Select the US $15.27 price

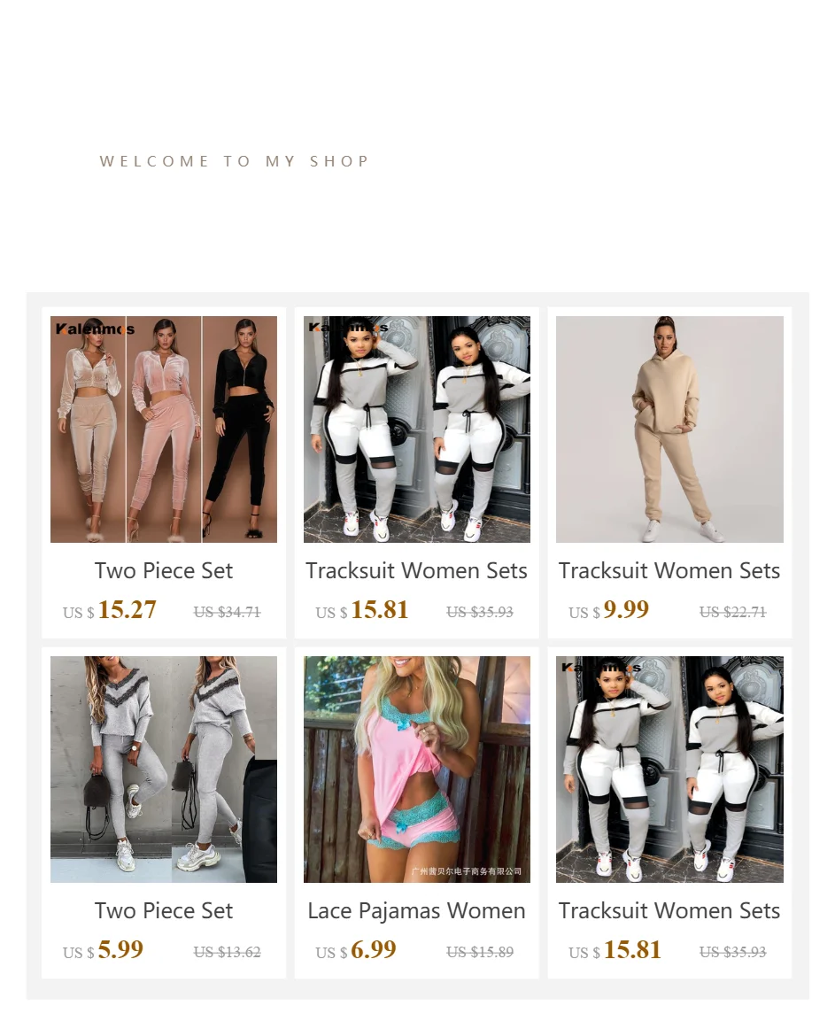(x=110, y=610)
